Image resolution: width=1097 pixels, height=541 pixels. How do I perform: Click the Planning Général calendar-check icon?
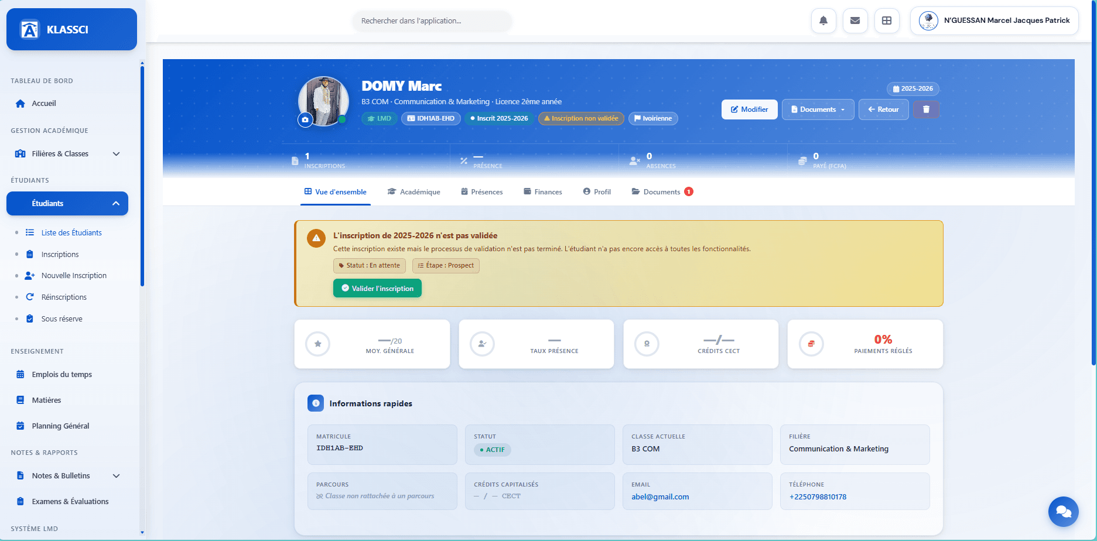click(x=20, y=426)
